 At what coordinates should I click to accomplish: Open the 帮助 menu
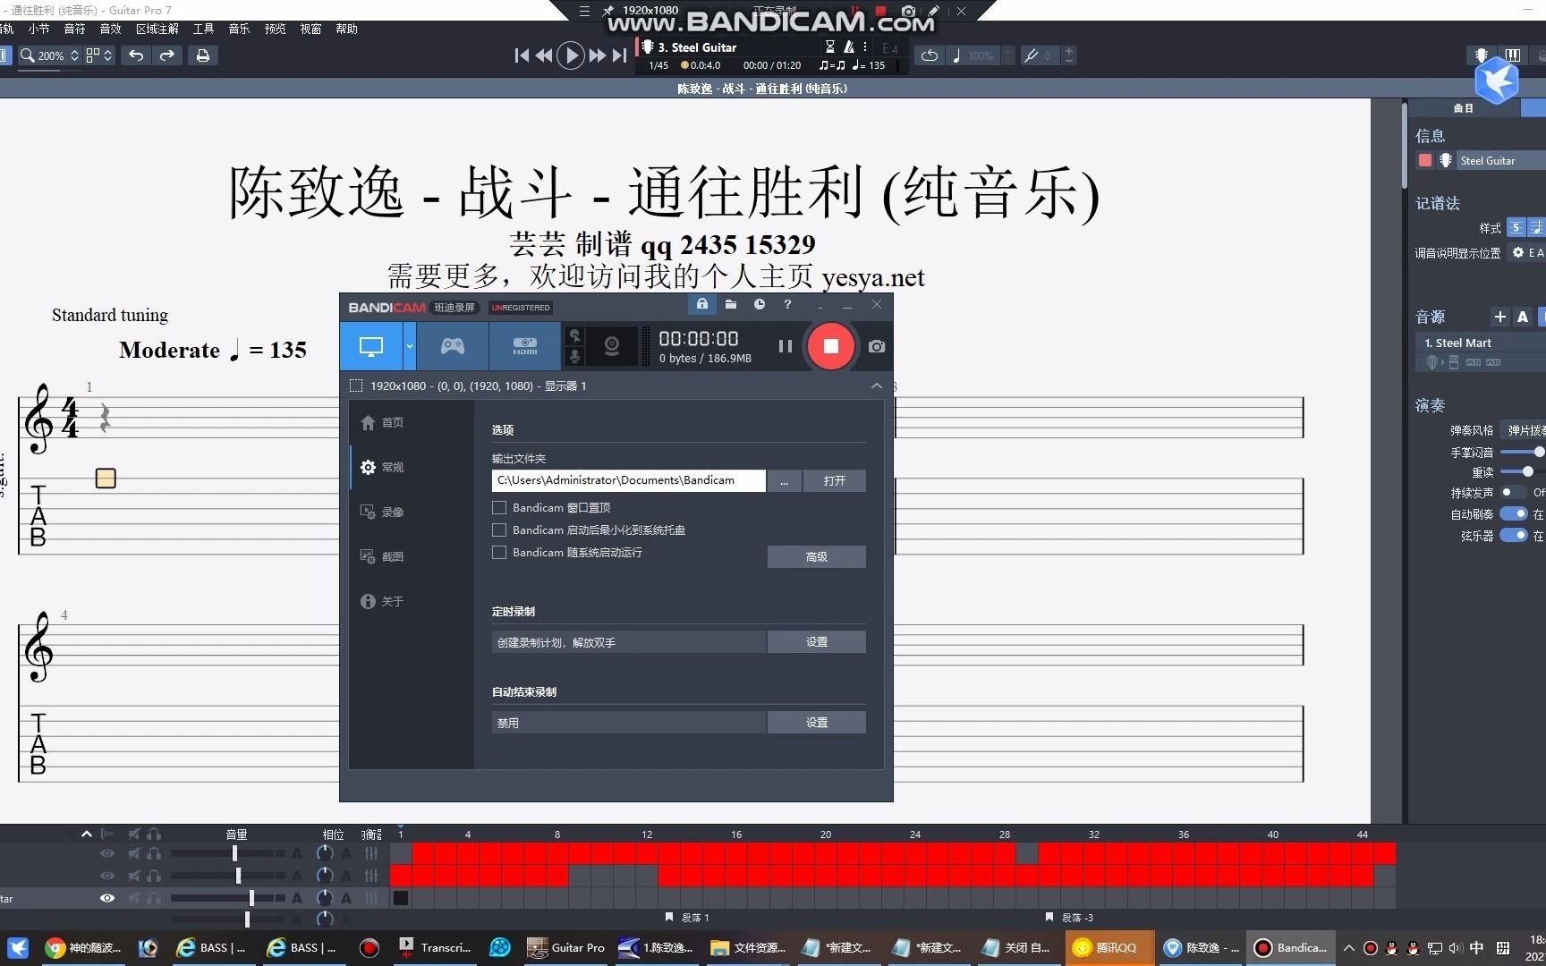(x=346, y=29)
